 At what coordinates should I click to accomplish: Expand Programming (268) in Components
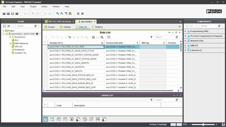(x=185, y=31)
